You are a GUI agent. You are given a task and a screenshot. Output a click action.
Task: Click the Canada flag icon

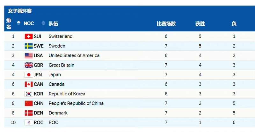(29, 84)
